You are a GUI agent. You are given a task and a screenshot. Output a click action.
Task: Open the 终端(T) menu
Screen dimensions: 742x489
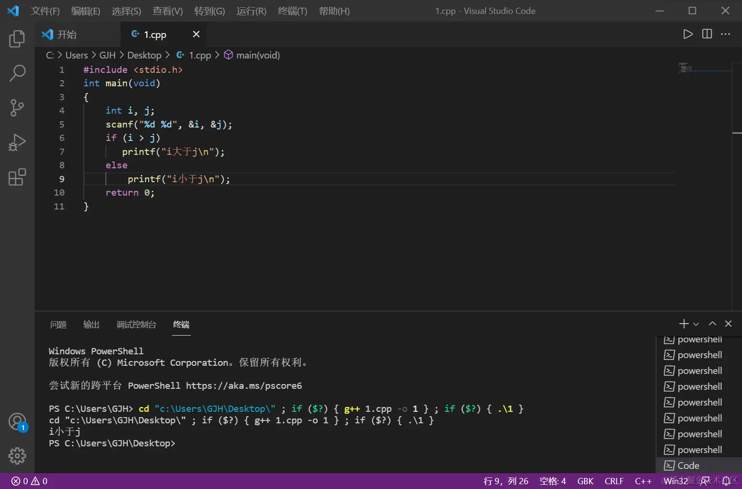pos(292,11)
